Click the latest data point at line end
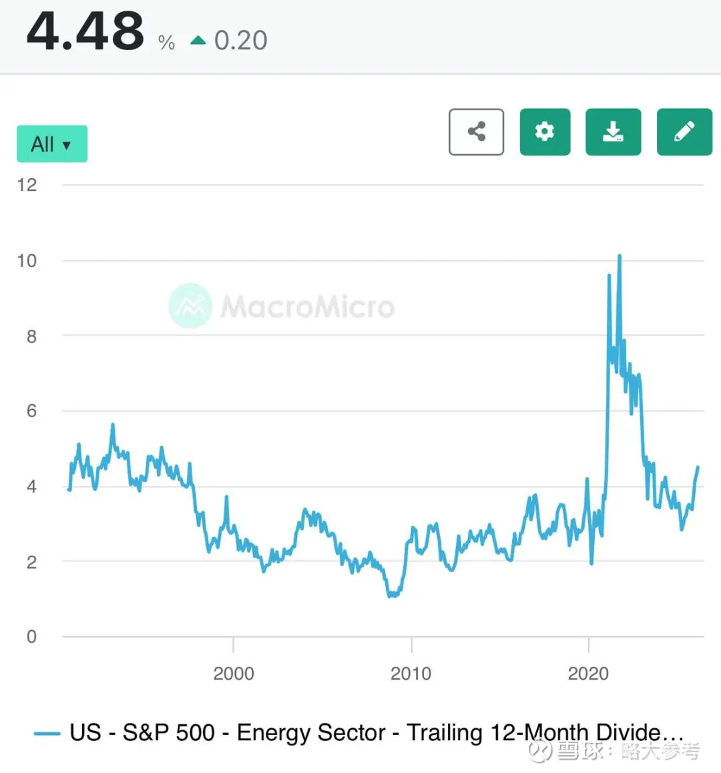The height and width of the screenshot is (773, 721). [x=698, y=467]
